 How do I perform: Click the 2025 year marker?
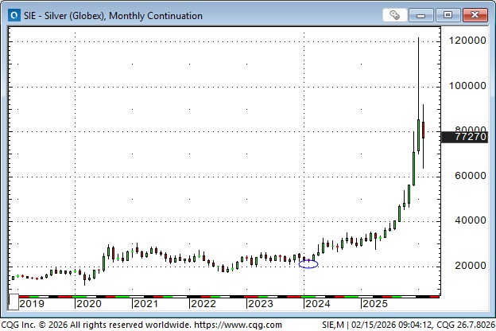[375, 303]
